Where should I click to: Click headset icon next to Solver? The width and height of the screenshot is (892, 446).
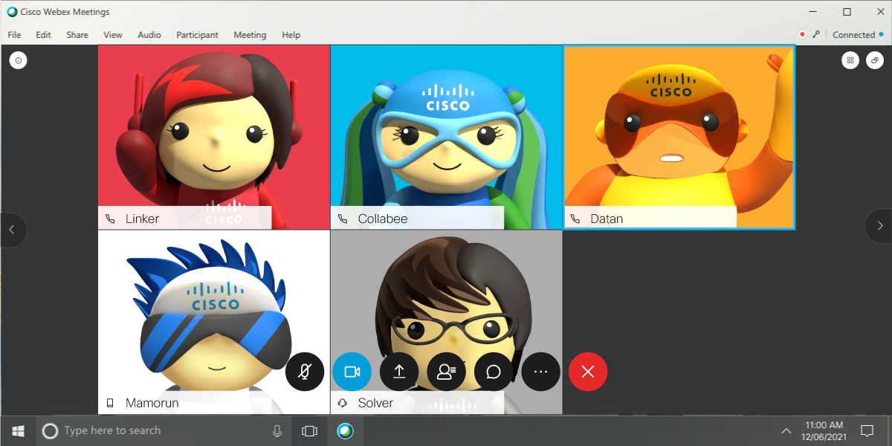point(343,403)
